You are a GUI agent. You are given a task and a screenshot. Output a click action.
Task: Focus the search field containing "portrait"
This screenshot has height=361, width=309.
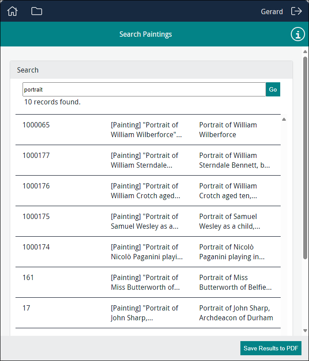(x=144, y=89)
